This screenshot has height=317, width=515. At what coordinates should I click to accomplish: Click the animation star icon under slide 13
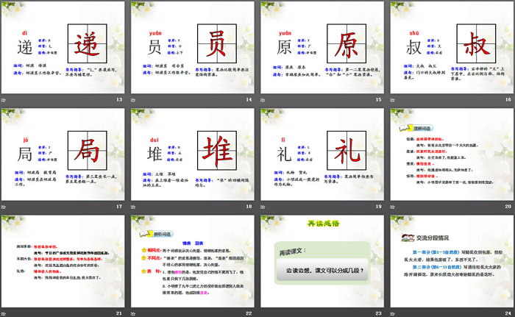(4, 100)
